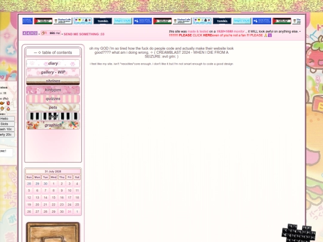Click the cut-off spacehey badge at marquee start
Image resolution: width=323 pixels, height=242 pixels.
tap(28, 21)
